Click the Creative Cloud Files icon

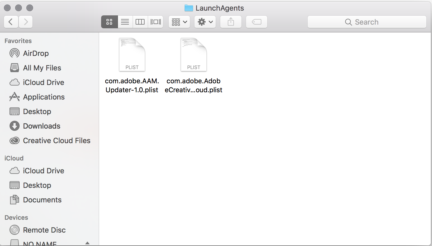pyautogui.click(x=15, y=140)
